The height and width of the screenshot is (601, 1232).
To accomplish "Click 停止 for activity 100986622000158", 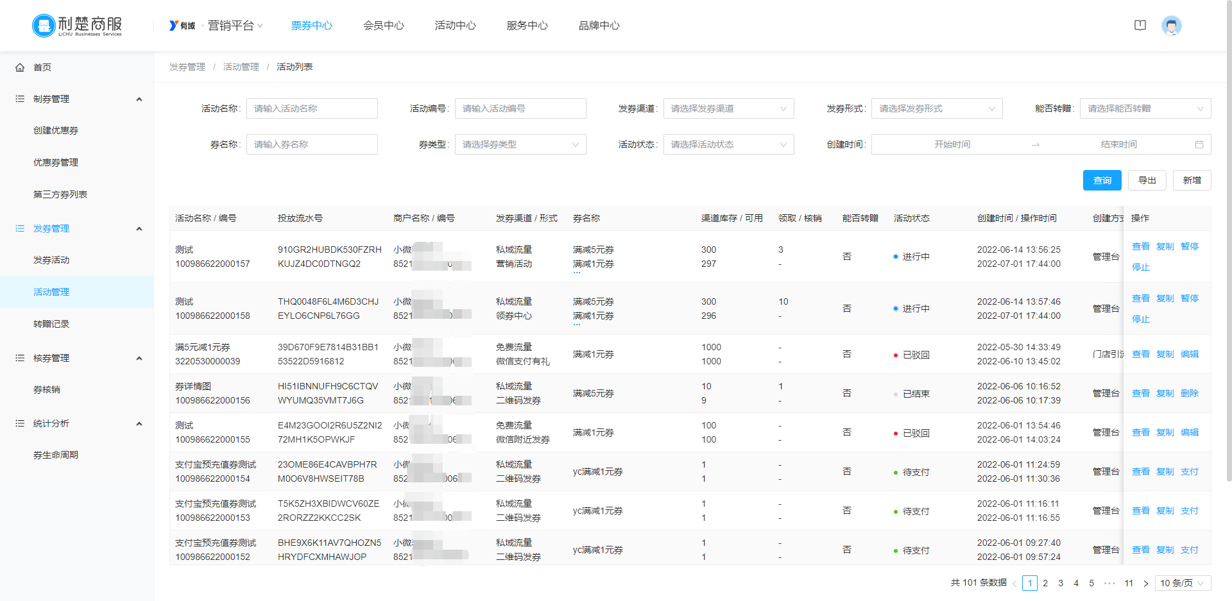I will click(x=1141, y=319).
